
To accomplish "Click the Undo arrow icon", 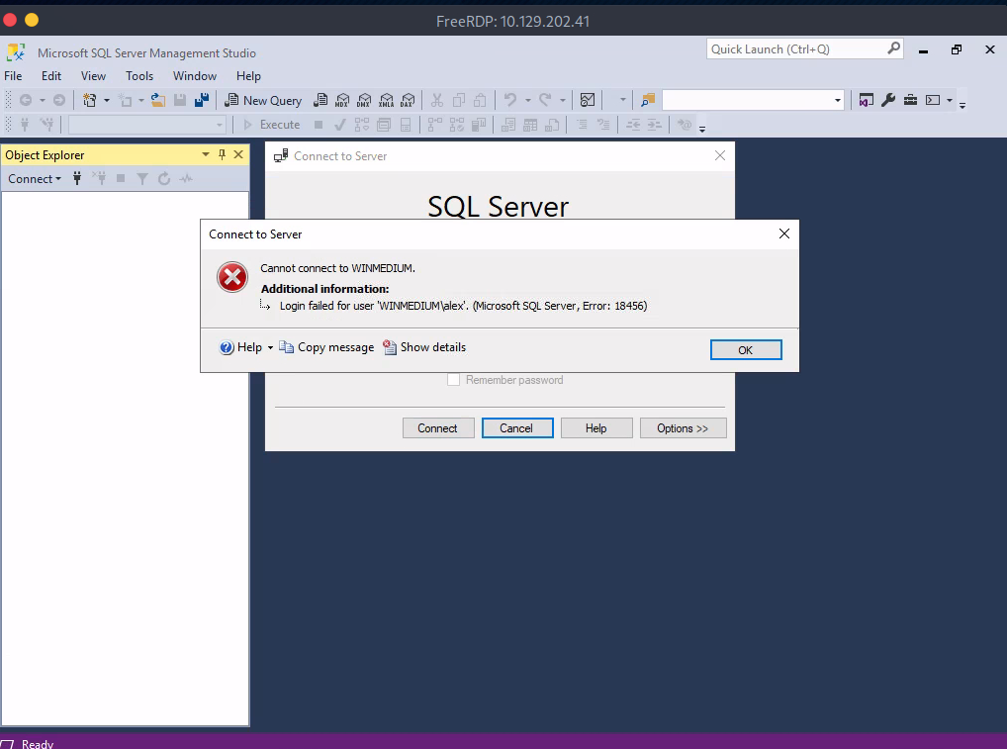I will coord(510,100).
